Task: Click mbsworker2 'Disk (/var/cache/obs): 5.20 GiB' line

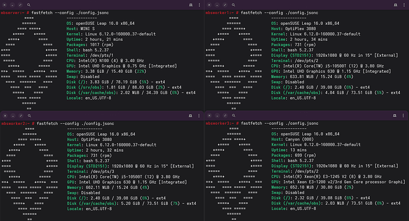Action: [132, 204]
